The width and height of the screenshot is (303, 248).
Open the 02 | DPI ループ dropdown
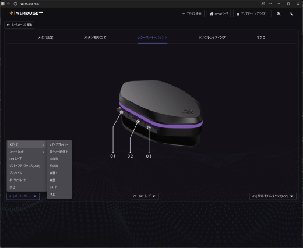coord(145,196)
